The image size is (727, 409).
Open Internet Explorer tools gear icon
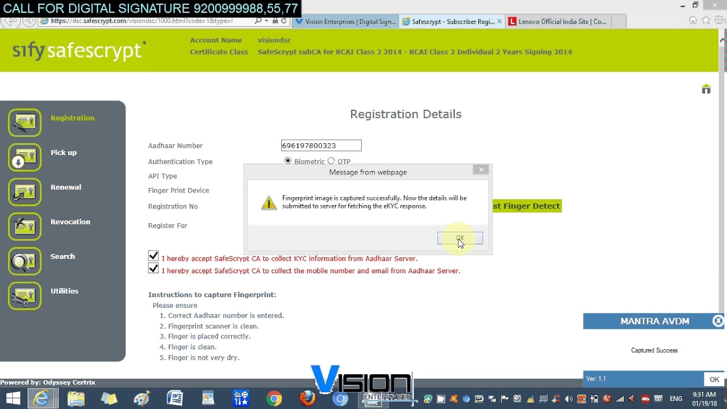[x=720, y=20]
